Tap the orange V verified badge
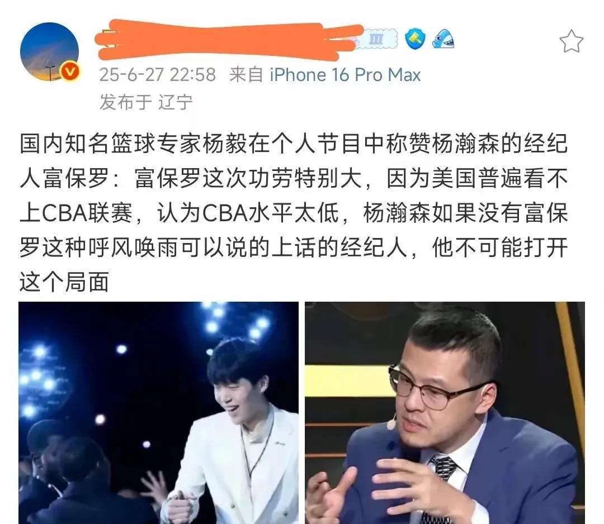Viewport: 604px width, 524px height. coord(70,72)
